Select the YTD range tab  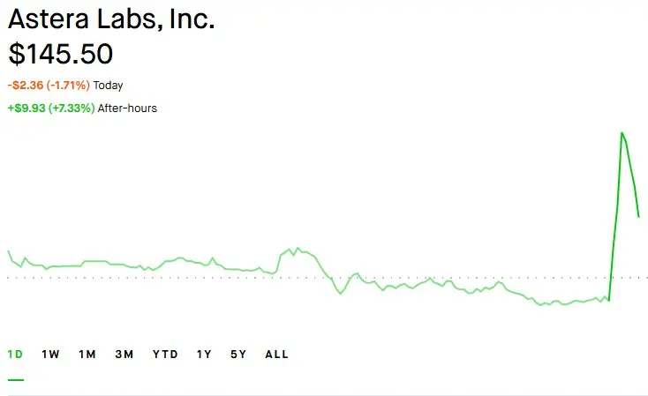165,355
